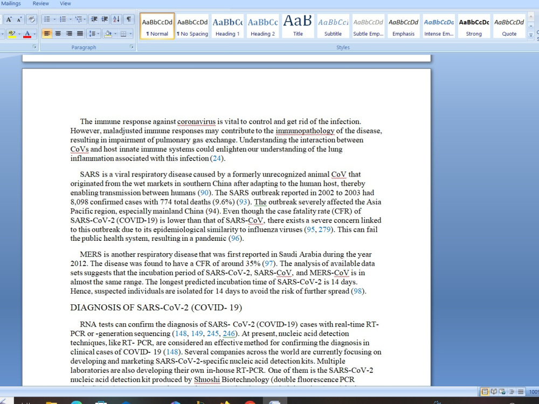Expand the Numbering dropdown arrow
Image resolution: width=539 pixels, height=404 pixels.
click(70, 19)
